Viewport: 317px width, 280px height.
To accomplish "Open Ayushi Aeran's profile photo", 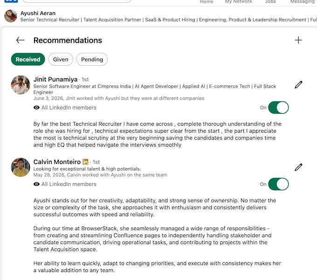I will point(11,16).
